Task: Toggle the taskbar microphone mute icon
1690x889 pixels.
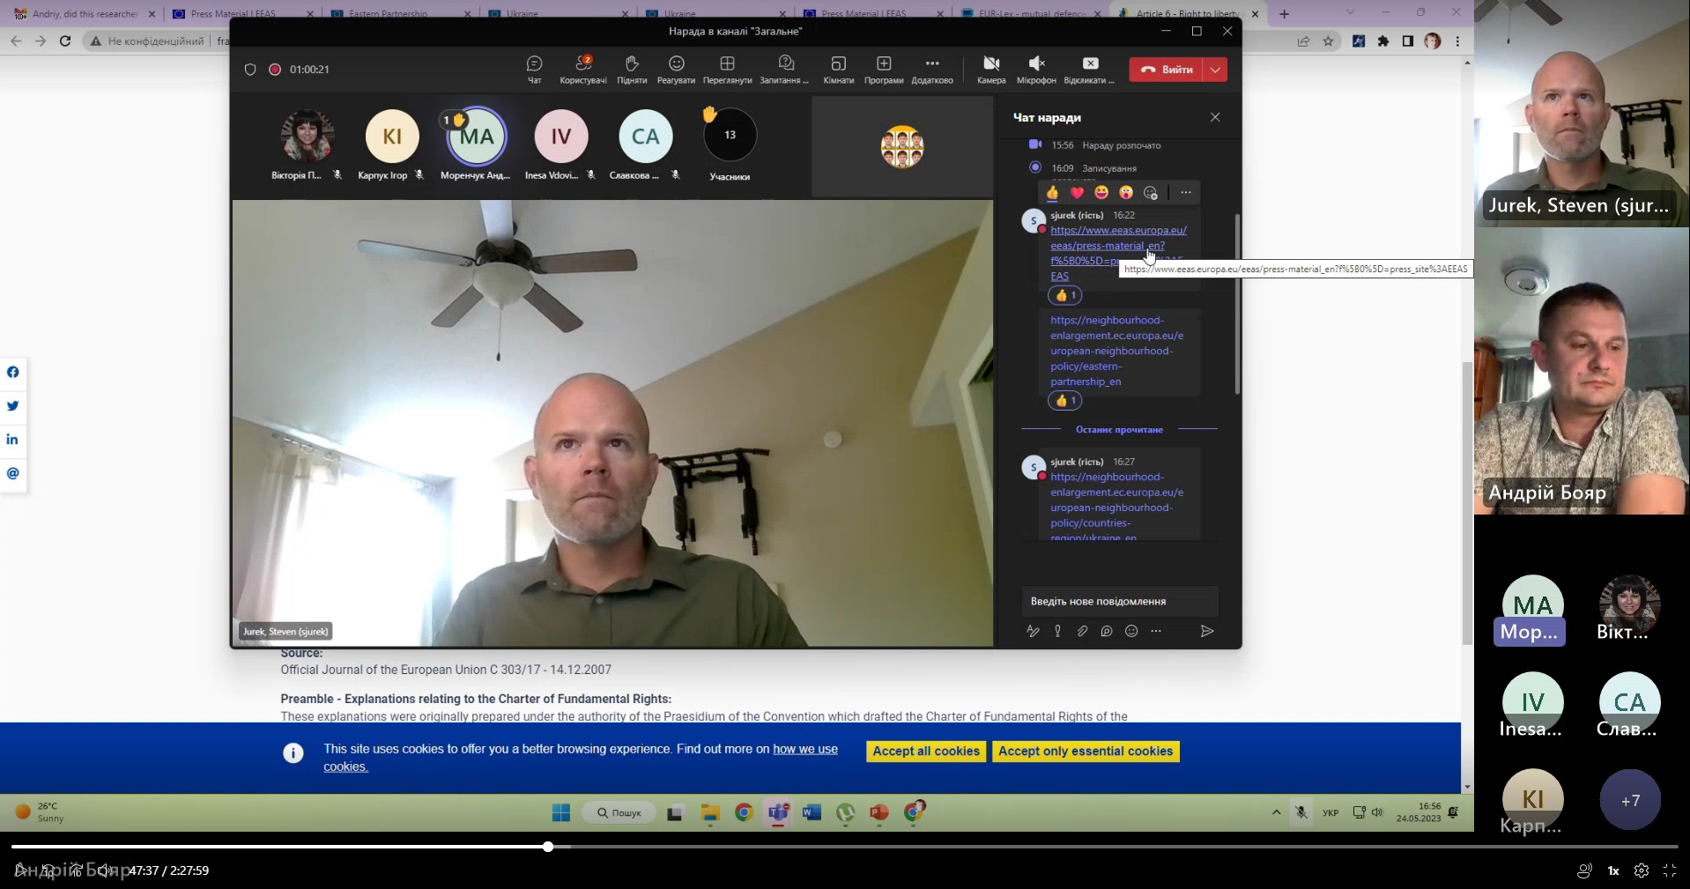Action: coord(1301,812)
